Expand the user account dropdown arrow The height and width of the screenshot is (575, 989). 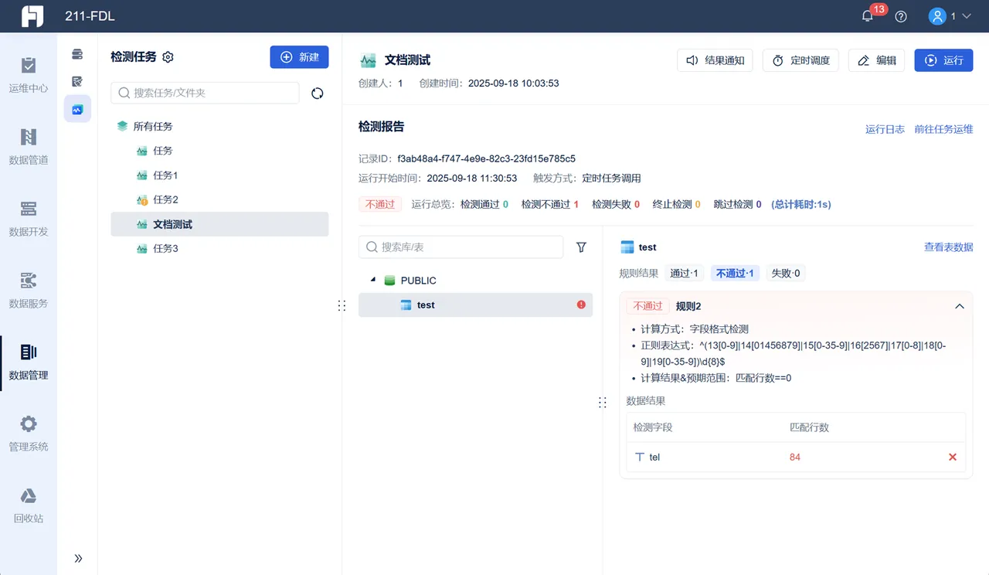[966, 16]
